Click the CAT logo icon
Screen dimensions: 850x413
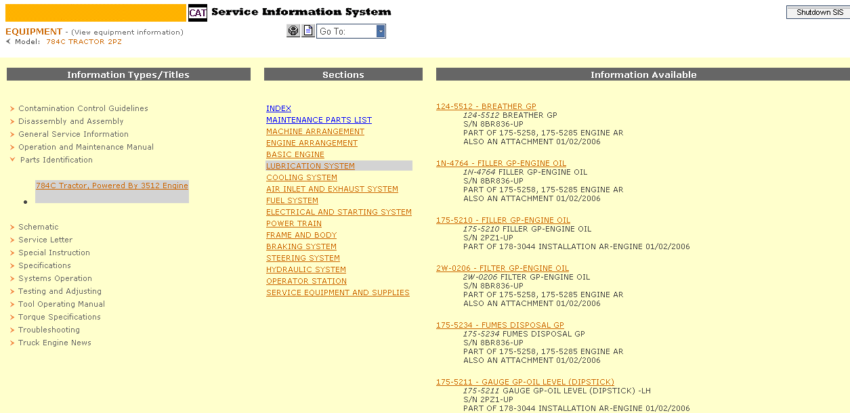pos(198,13)
